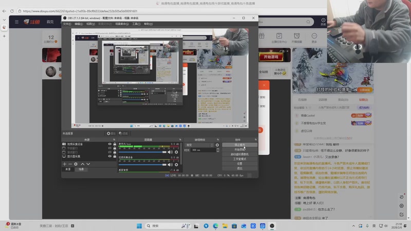Add a new source with the plus icon
This screenshot has height=231, width=411.
click(65, 164)
